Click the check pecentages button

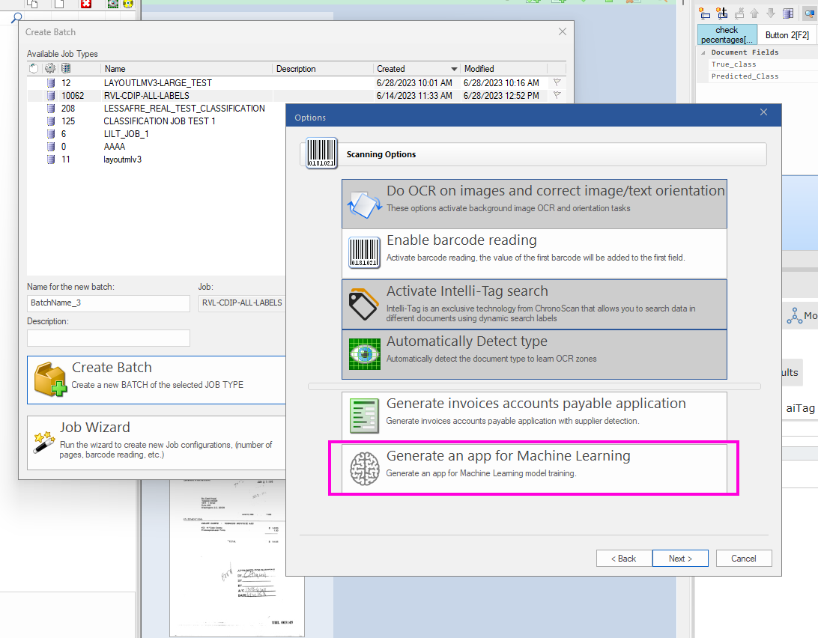point(727,34)
